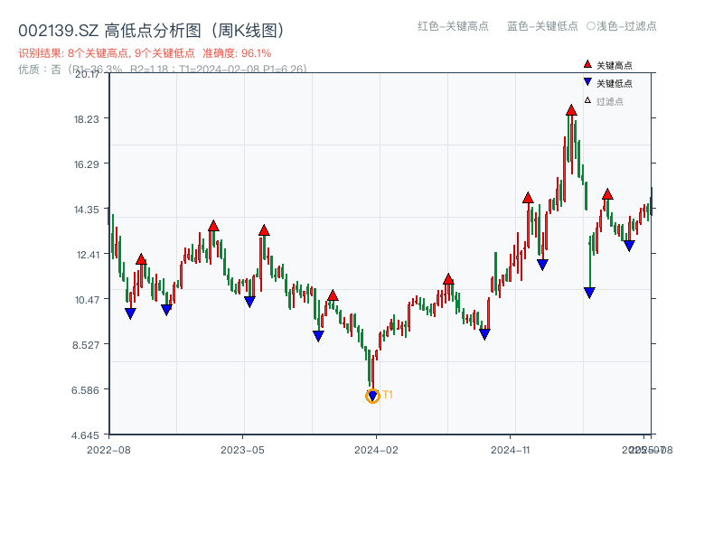Click the 18.23 price axis label
723x542 pixels.
click(x=87, y=119)
